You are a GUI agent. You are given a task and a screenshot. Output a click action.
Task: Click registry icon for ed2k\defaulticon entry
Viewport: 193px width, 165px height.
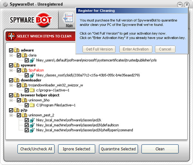(32, 125)
